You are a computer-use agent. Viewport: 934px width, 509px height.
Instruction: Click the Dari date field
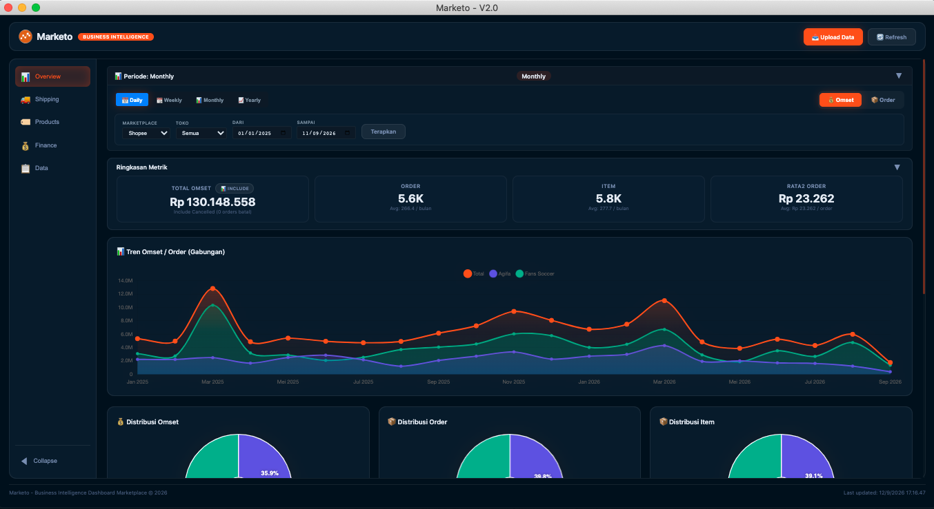coord(261,133)
